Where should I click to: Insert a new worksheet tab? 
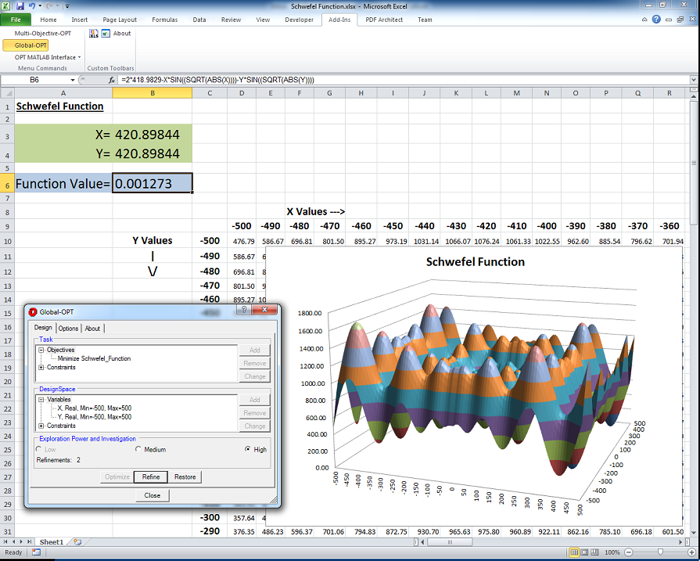coord(77,541)
